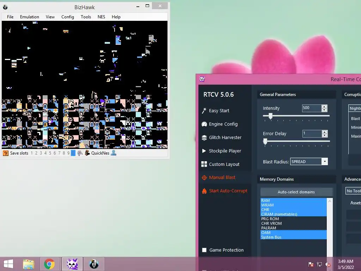Click the RTCV logo in the title bar
361x271 pixels.
(202, 79)
